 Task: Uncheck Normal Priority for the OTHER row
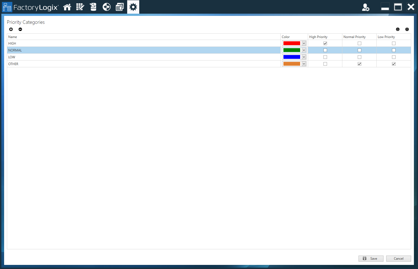point(359,64)
